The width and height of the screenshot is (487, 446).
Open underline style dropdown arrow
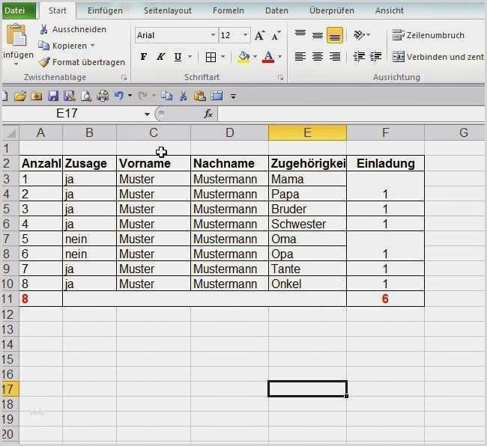tap(190, 57)
